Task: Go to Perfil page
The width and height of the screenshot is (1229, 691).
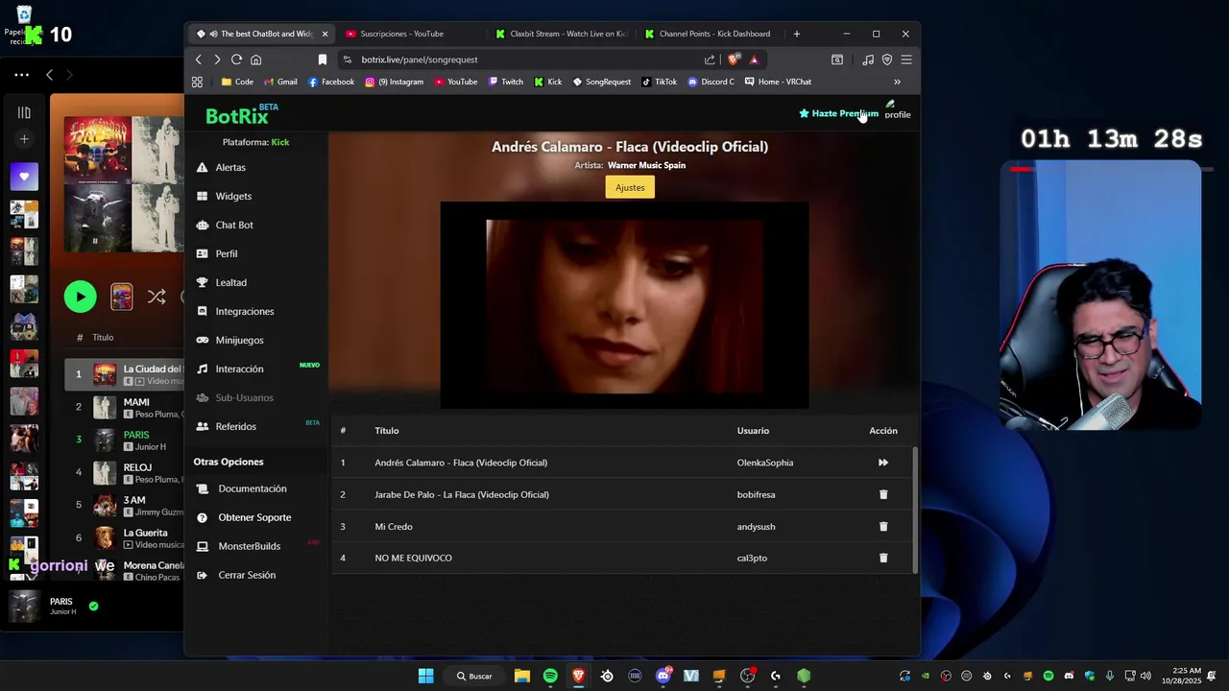Action: [217, 253]
